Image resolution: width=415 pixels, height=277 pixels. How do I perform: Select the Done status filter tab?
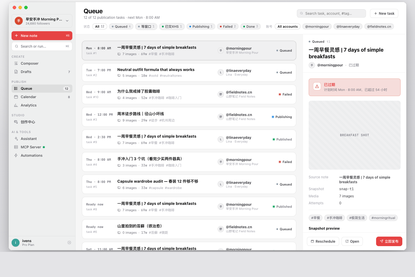point(250,27)
